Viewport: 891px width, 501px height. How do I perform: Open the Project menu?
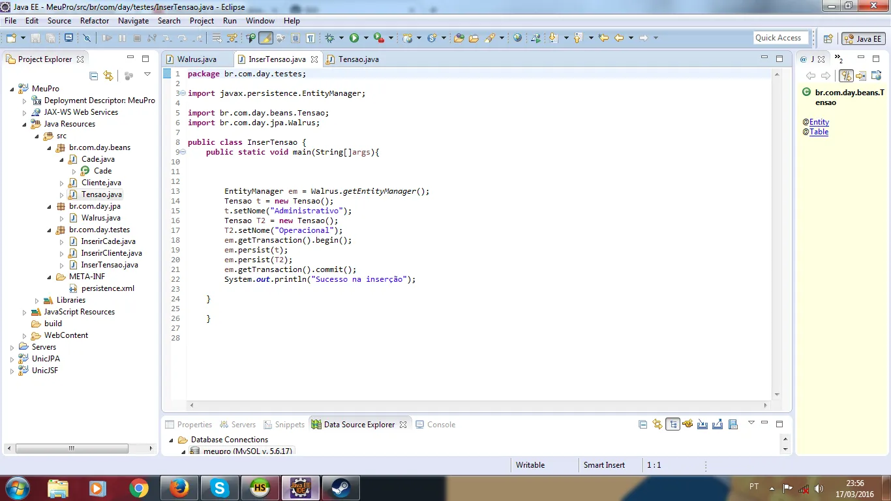pyautogui.click(x=202, y=21)
